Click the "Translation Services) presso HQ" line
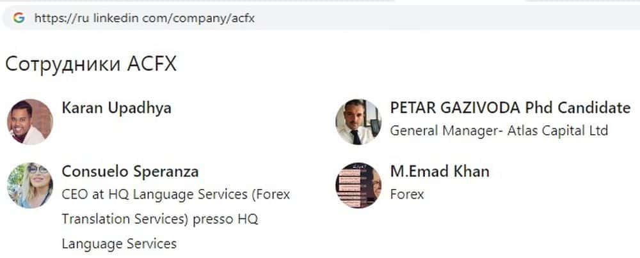This screenshot has height=258, width=640. tap(159, 219)
